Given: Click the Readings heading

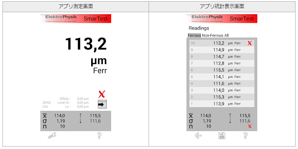Looking at the screenshot, I should pos(199,28).
